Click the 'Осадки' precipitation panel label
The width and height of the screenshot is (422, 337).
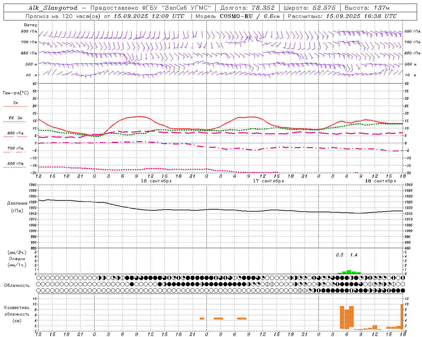17,259
